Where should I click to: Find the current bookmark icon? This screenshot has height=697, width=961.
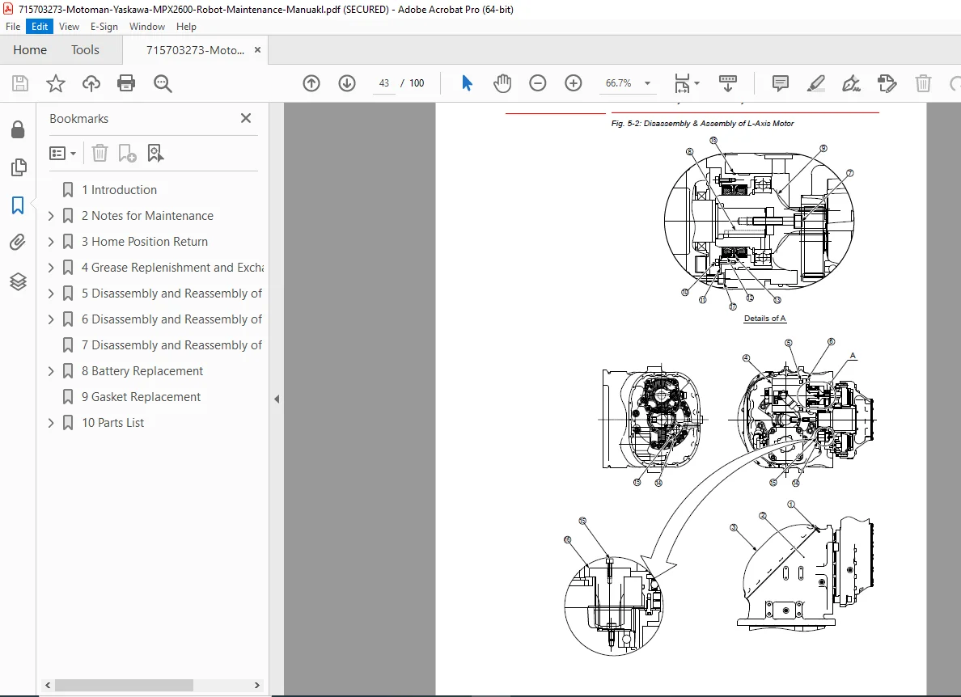tap(155, 153)
